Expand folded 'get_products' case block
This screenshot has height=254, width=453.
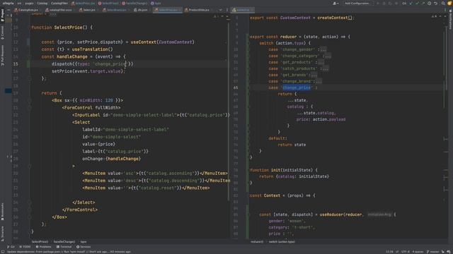[x=321, y=62]
